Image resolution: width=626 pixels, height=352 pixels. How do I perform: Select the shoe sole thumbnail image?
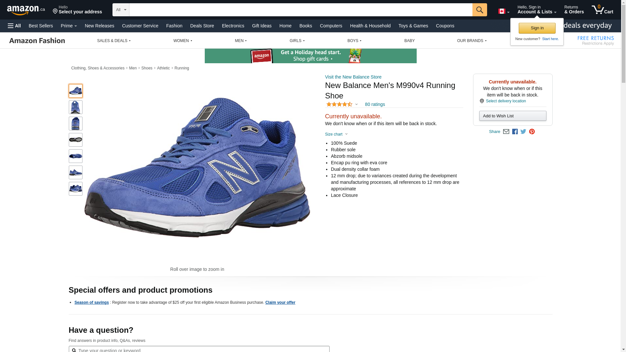click(76, 140)
